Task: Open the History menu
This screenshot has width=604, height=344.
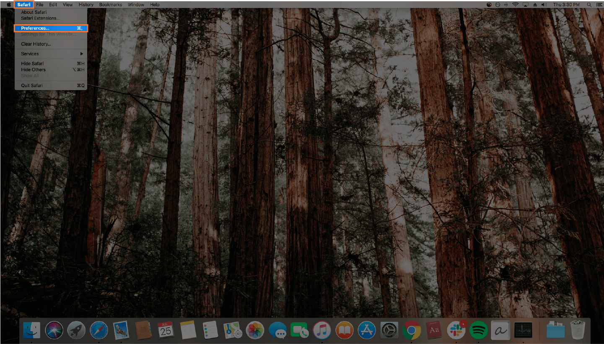Action: click(86, 5)
